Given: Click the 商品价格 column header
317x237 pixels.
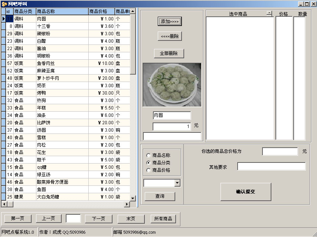Looking at the screenshot, I should coord(101,11).
